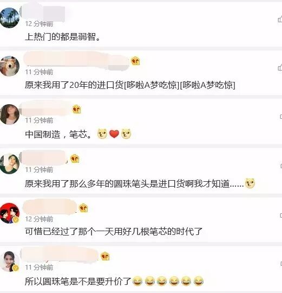The image size is (282, 293).
Task: Click crown badge above 可惜已经过了 comment
Action: (x=83, y=208)
